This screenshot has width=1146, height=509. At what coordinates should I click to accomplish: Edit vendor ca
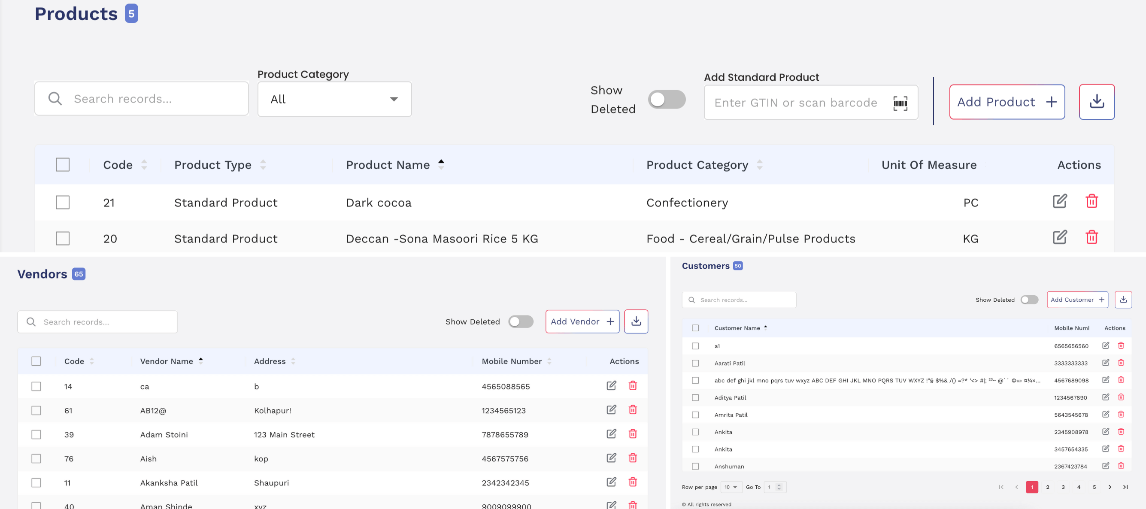coord(611,385)
